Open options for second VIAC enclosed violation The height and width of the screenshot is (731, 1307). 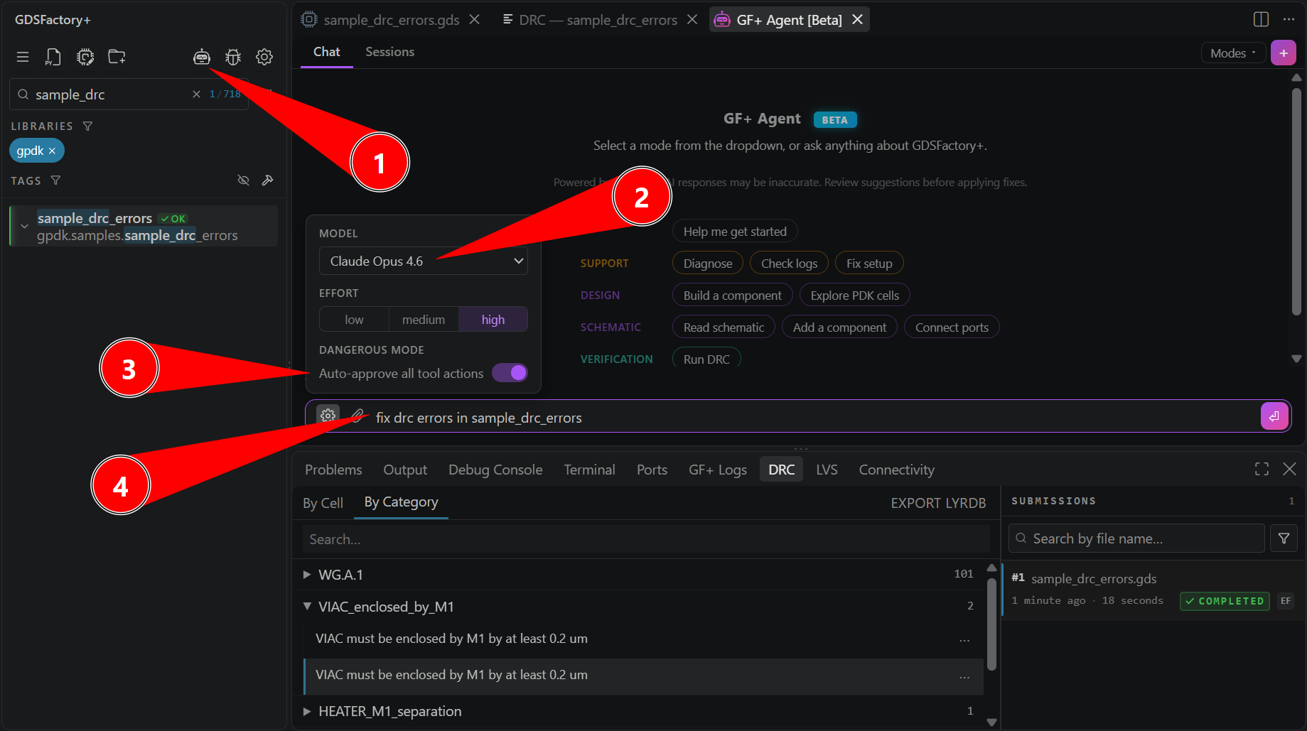(964, 676)
